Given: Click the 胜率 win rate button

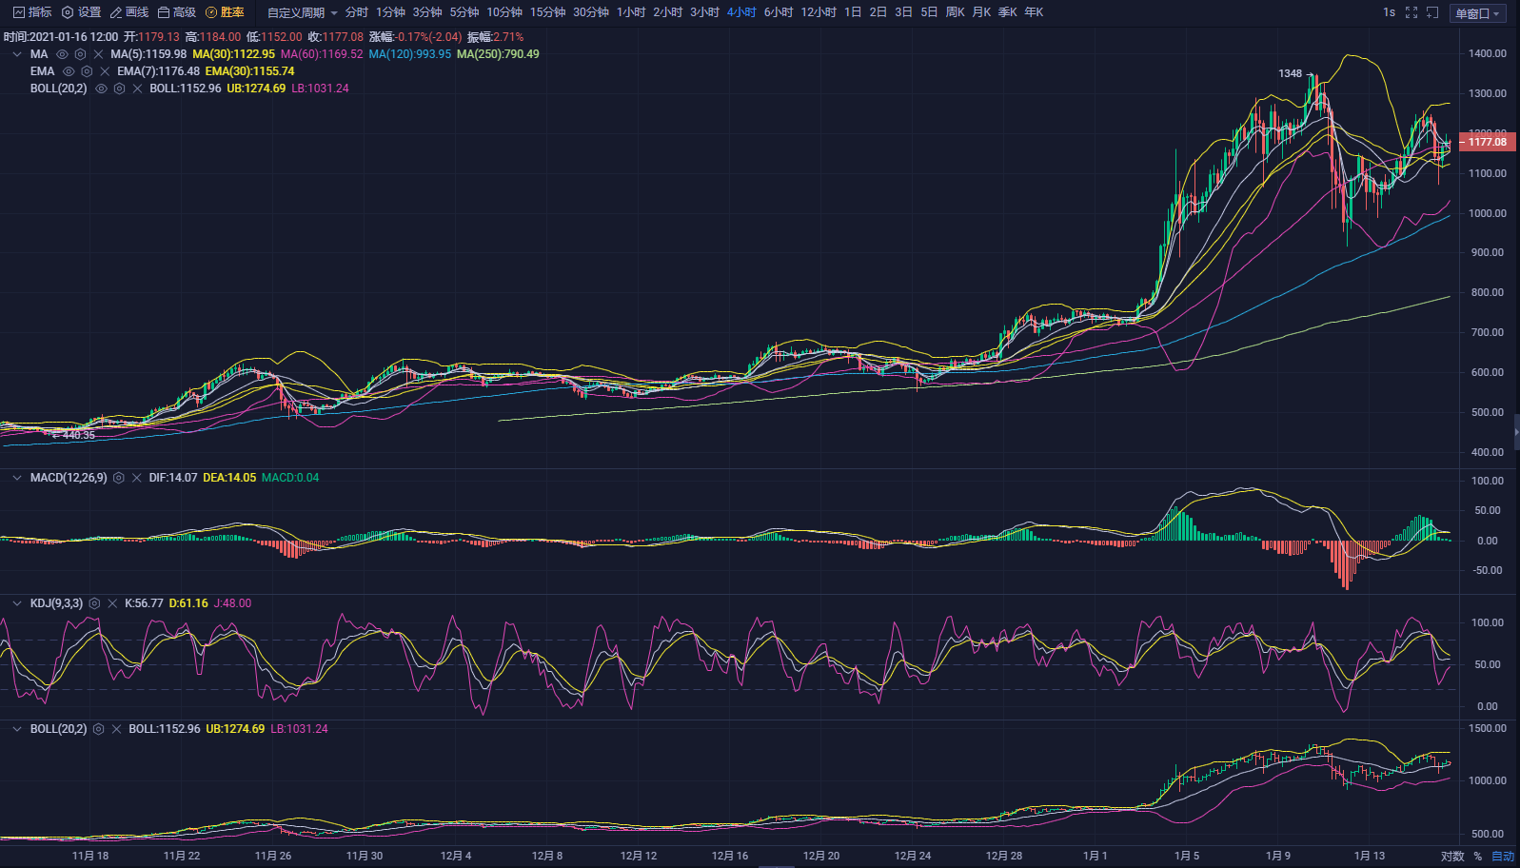Looking at the screenshot, I should coord(226,12).
